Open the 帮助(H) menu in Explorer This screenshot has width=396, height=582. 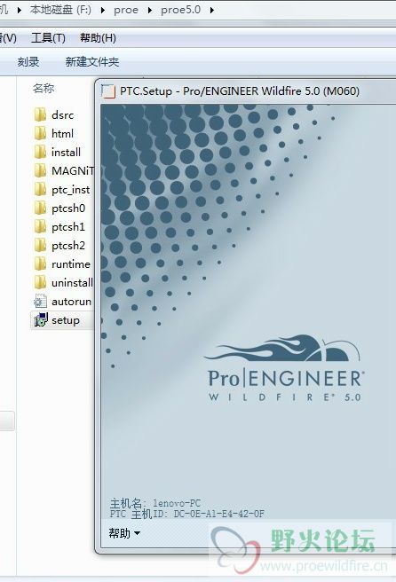(x=98, y=38)
